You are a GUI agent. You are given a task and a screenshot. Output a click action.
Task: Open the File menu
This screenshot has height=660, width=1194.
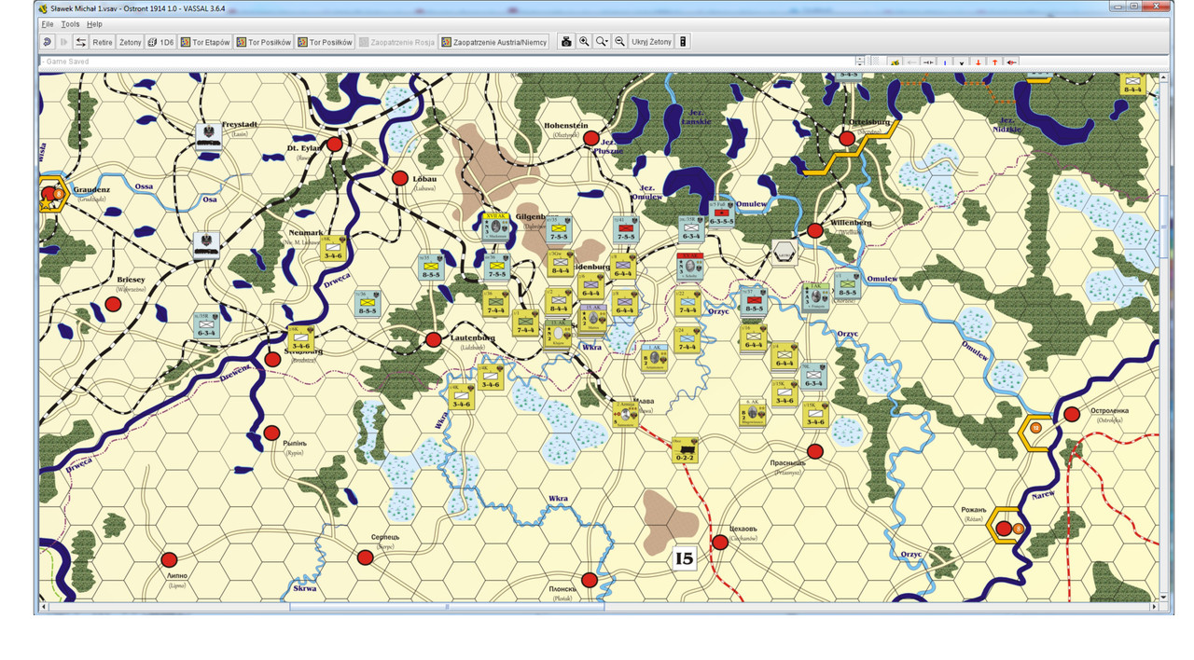point(47,24)
